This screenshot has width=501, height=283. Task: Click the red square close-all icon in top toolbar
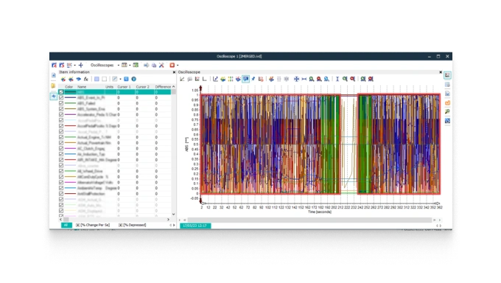[172, 65]
